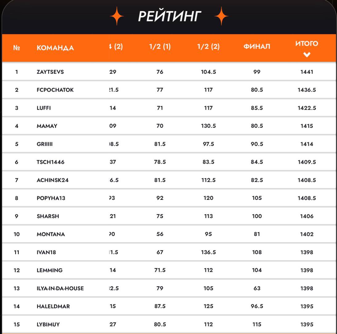The width and height of the screenshot is (337, 334).
Task: Click the РЕЙТИНГ title heading
Action: pos(169,16)
